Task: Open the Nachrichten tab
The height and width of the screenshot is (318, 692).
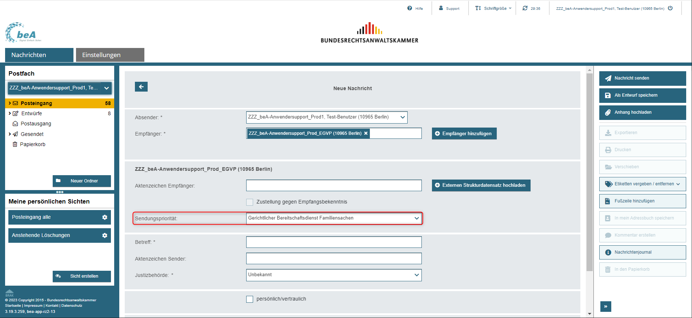Action: [x=39, y=55]
